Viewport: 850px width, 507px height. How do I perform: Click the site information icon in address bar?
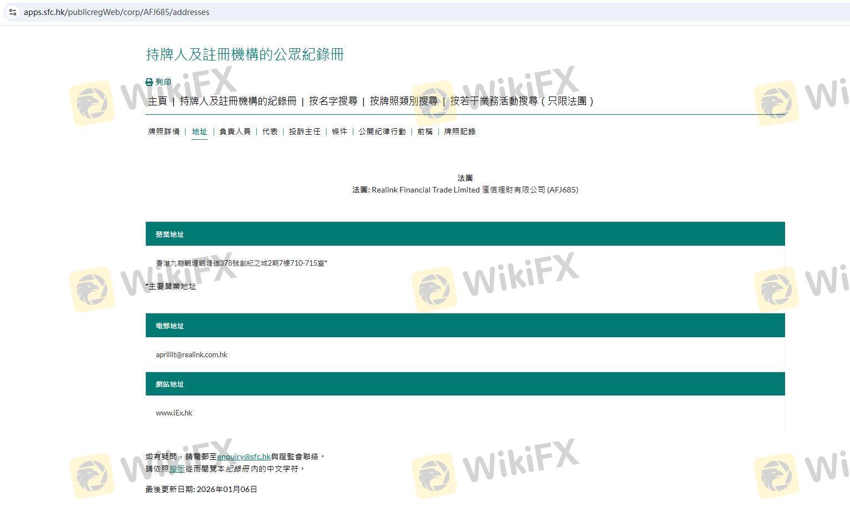(x=13, y=12)
